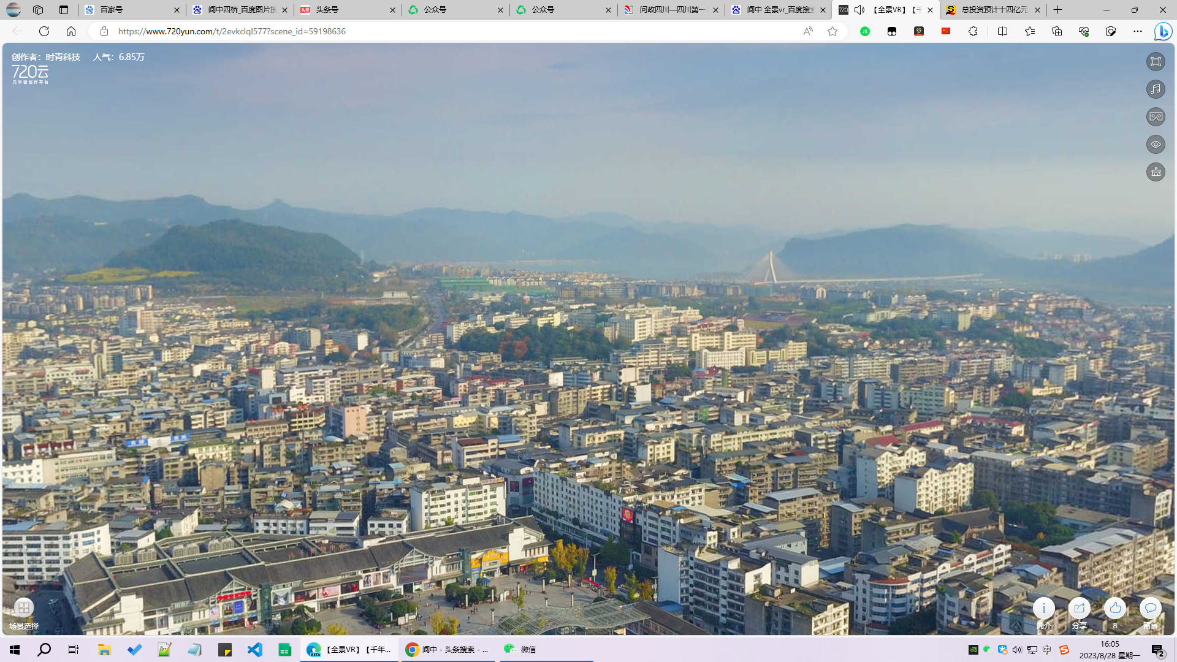Viewport: 1177px width, 662px height.
Task: Switch to the second 公众号 tab
Action: [563, 10]
